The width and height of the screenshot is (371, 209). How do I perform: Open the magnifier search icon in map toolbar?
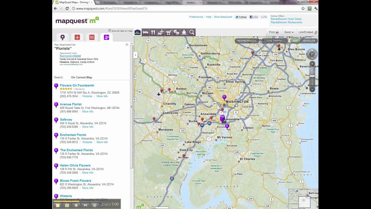point(192,33)
